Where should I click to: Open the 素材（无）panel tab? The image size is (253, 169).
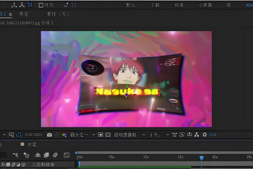pos(58,14)
